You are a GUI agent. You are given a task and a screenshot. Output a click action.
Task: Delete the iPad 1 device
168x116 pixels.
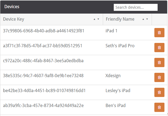point(159,33)
